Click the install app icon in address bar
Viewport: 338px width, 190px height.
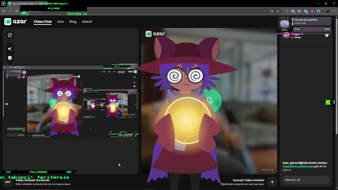[x=272, y=11]
